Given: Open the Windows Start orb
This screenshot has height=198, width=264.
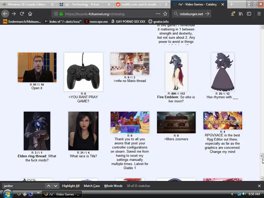Looking at the screenshot, I should tap(7, 194).
